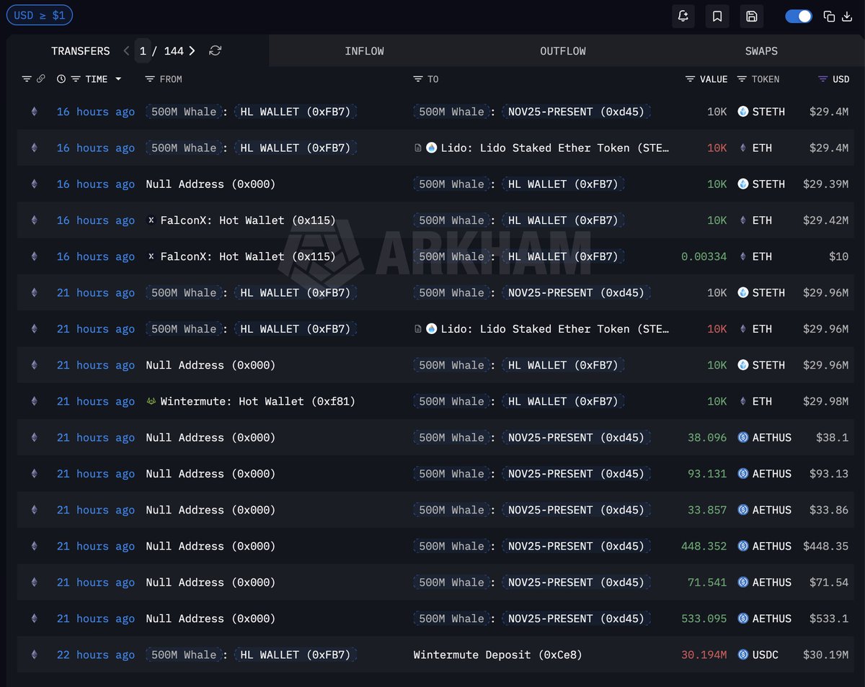Open the chain filter icon in header
Viewport: 865px width, 687px height.
click(x=27, y=79)
